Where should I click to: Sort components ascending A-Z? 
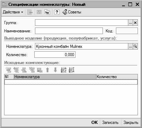(63, 70)
